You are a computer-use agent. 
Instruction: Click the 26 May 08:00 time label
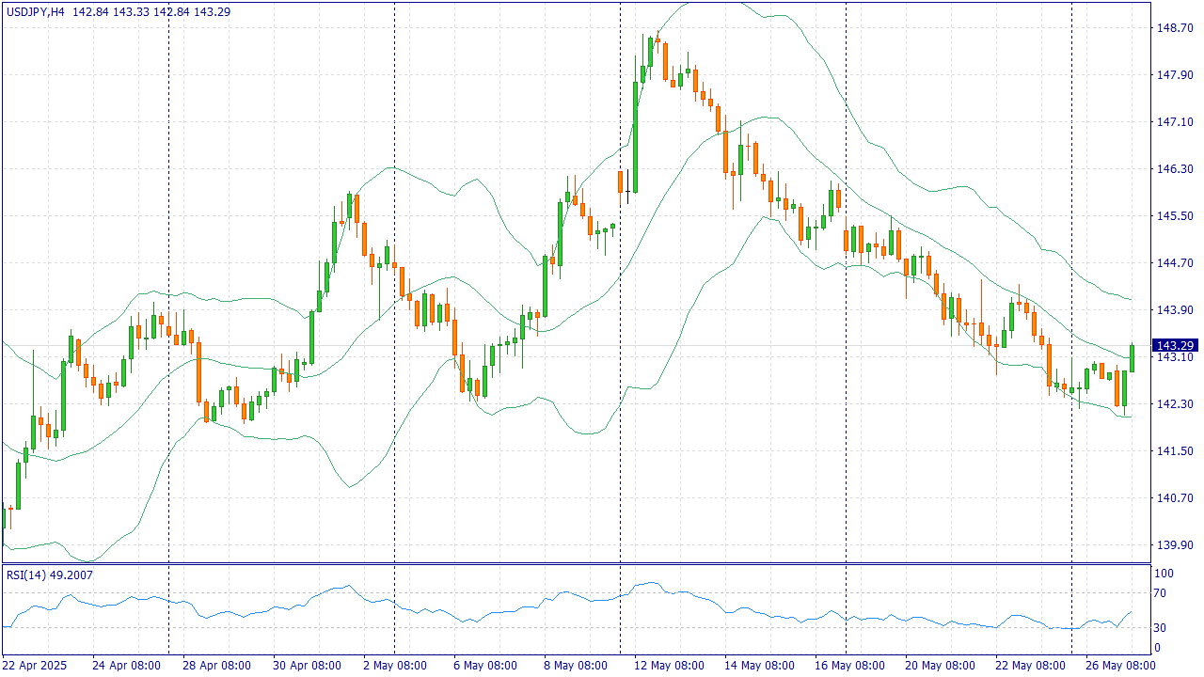coord(1120,665)
